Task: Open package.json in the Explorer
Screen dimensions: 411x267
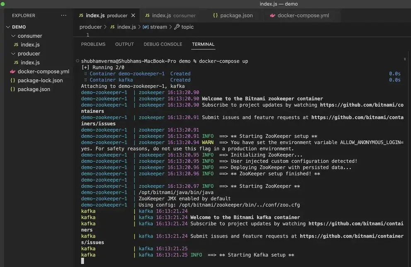Action: 34,89
